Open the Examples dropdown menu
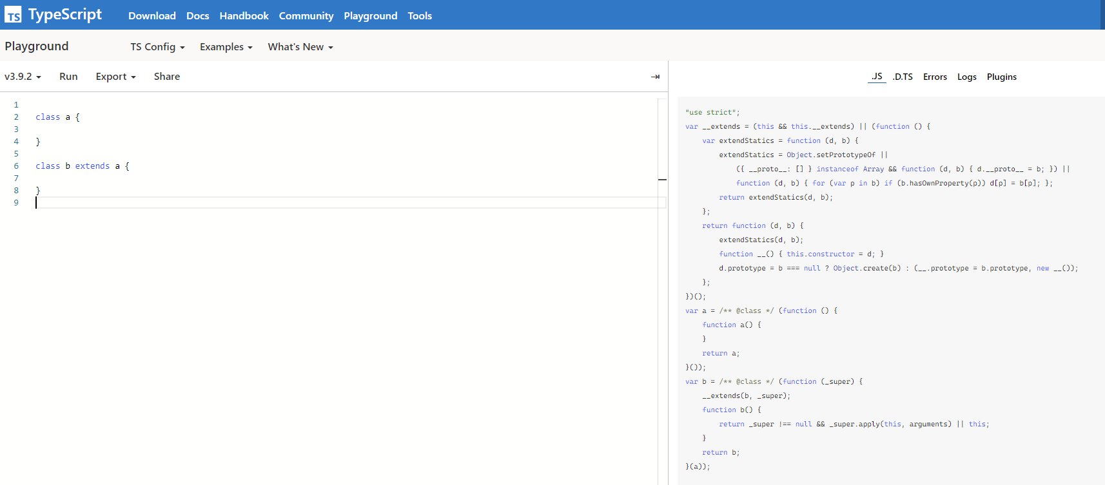Image resolution: width=1105 pixels, height=485 pixels. pyautogui.click(x=226, y=47)
